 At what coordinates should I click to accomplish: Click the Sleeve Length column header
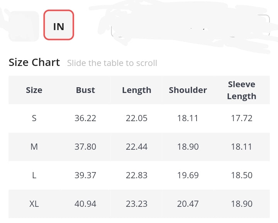[x=242, y=90]
